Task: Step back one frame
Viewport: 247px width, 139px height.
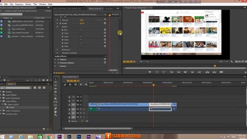Action: [178, 72]
